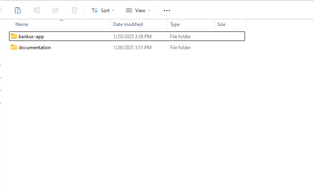
Task: Click the Name column header
Action: tap(22, 24)
